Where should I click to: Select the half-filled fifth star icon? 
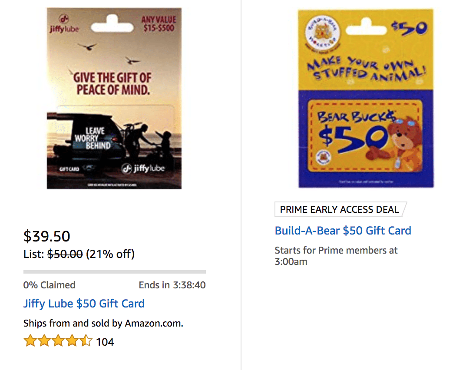coord(86,341)
